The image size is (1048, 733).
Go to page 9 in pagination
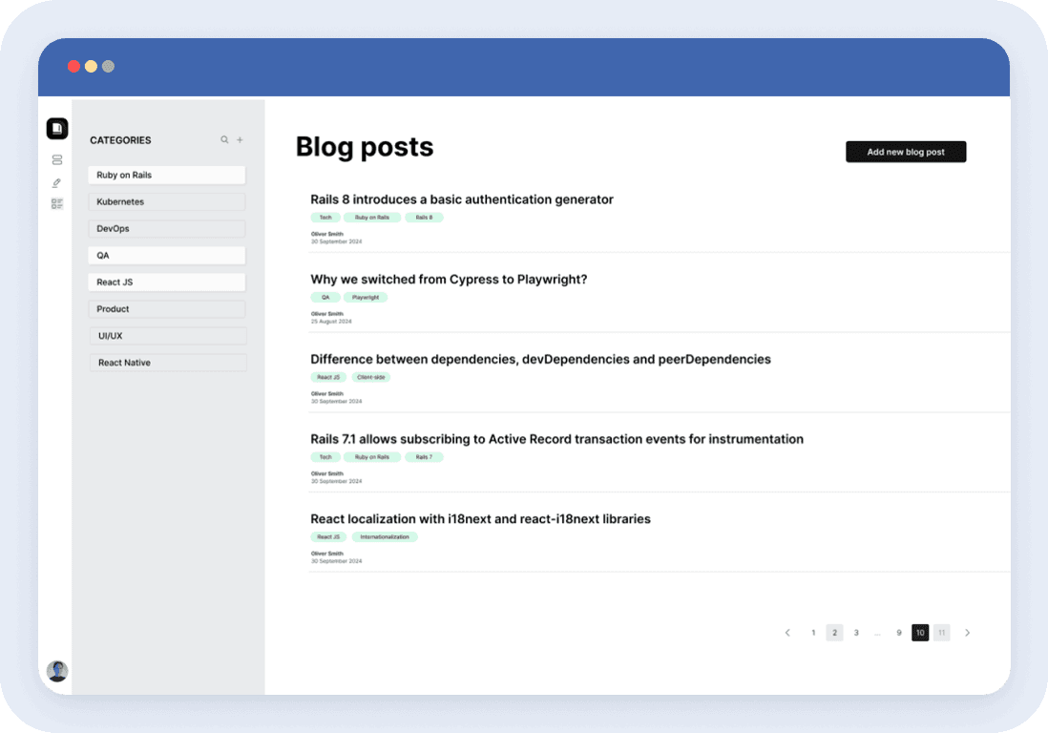pos(898,633)
